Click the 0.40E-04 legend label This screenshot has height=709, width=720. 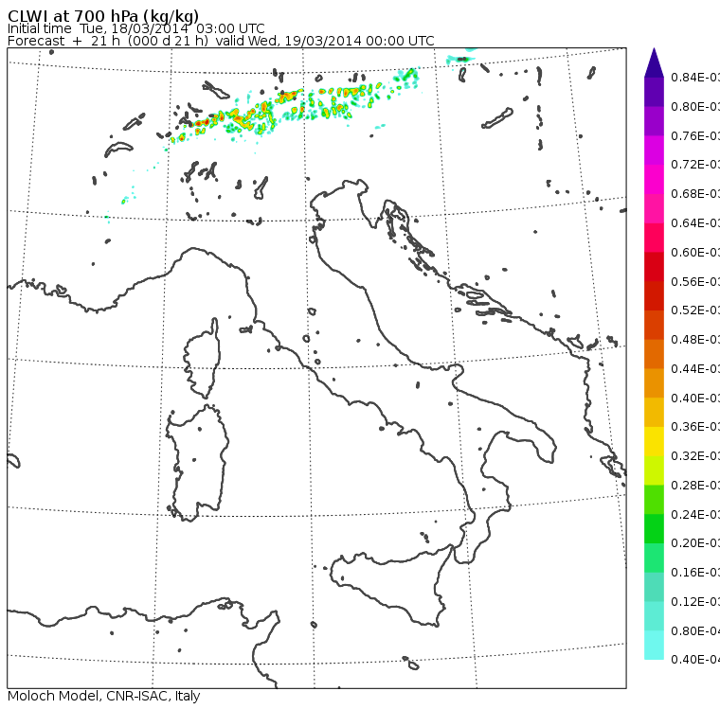tap(695, 660)
